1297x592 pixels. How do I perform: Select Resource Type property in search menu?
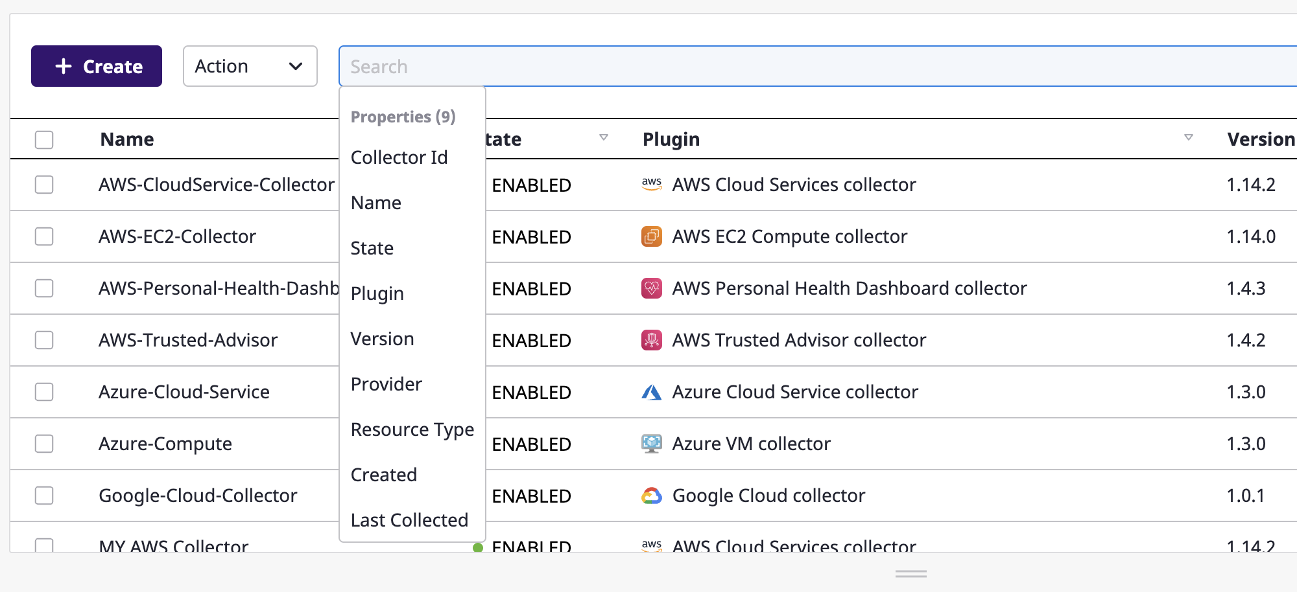pyautogui.click(x=412, y=429)
